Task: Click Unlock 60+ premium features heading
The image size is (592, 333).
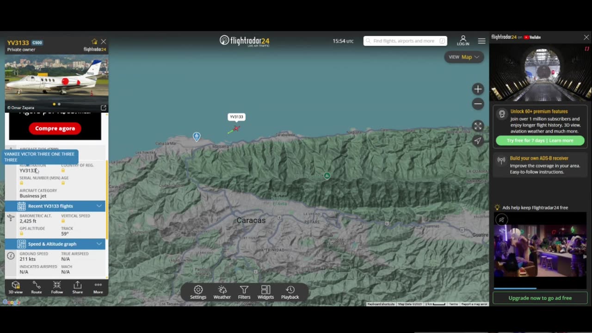Action: (539, 111)
